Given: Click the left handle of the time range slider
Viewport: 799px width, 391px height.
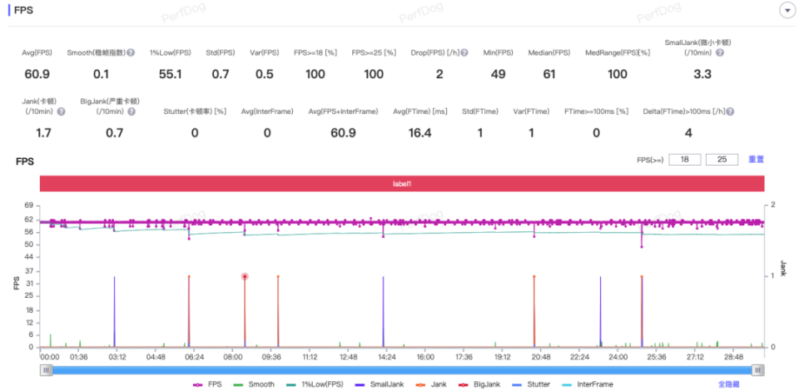Looking at the screenshot, I should (47, 370).
